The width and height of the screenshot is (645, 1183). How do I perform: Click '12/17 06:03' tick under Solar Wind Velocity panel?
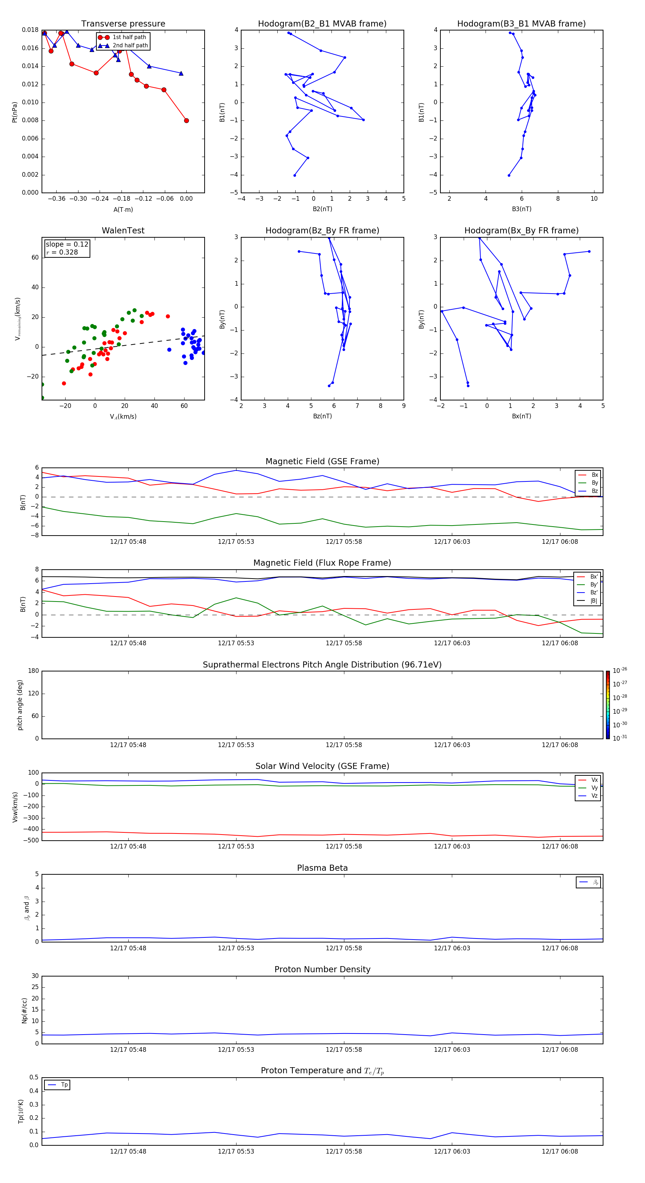[x=452, y=846]
